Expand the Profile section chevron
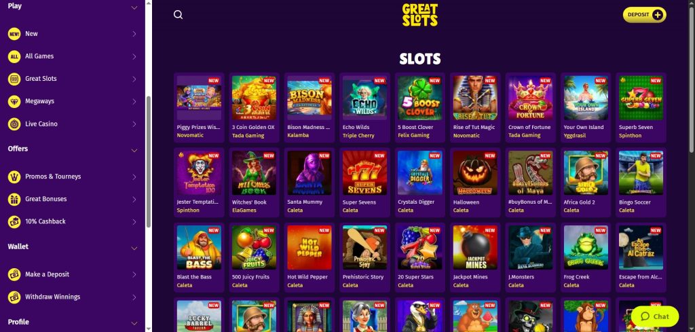This screenshot has height=332, width=695. tap(134, 324)
